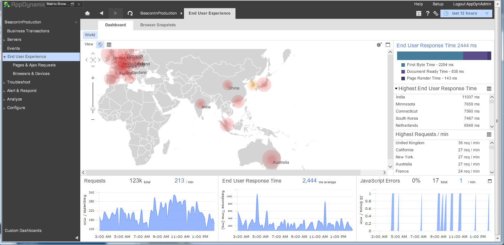The height and width of the screenshot is (245, 504).
Task: Expand the Analyze section
Action: click(4, 99)
